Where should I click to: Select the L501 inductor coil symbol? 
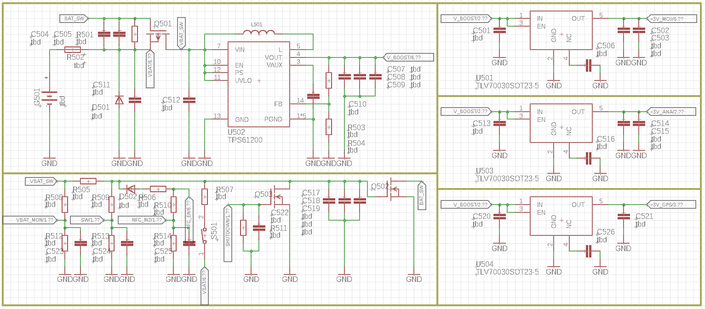[x=259, y=32]
